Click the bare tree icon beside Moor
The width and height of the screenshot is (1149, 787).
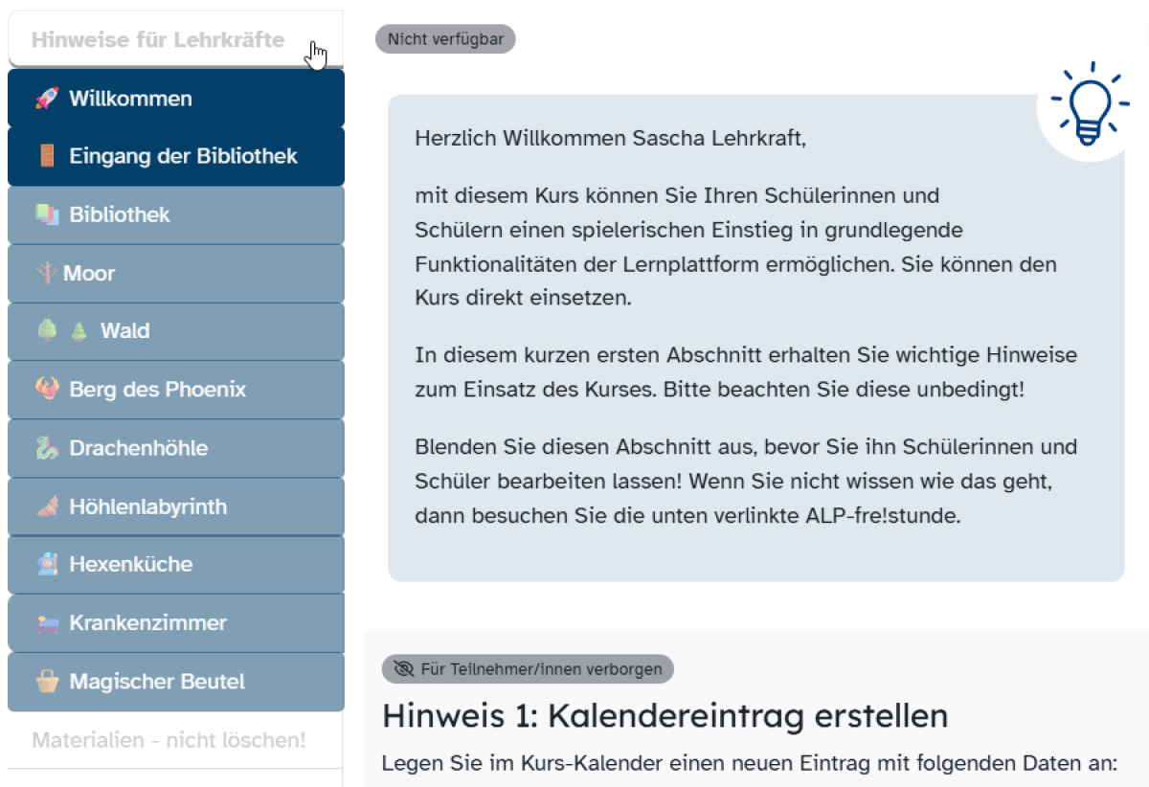click(x=46, y=273)
